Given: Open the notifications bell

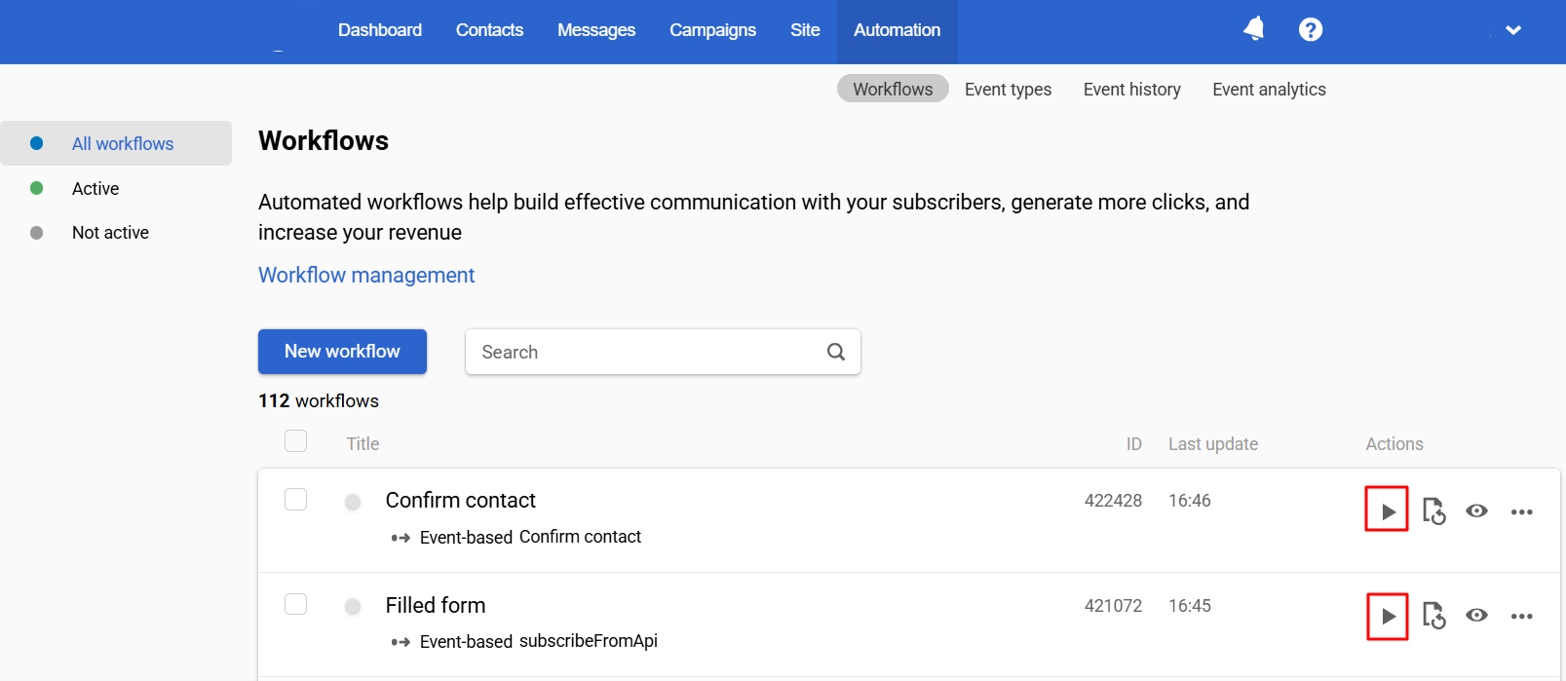Looking at the screenshot, I should click(x=1255, y=29).
